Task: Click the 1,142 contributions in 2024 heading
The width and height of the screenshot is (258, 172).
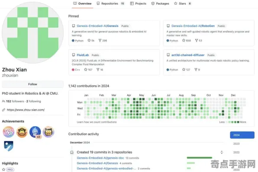Action: click(x=89, y=86)
